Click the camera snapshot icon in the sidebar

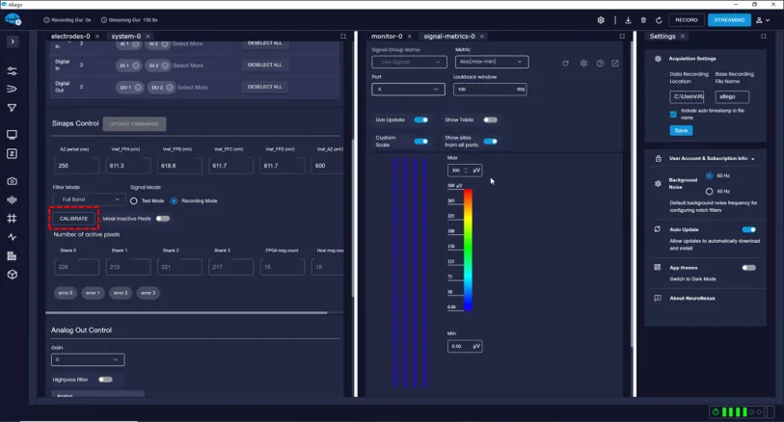pyautogui.click(x=12, y=181)
